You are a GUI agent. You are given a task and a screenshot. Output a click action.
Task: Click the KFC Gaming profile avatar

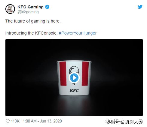pyautogui.click(x=10, y=9)
